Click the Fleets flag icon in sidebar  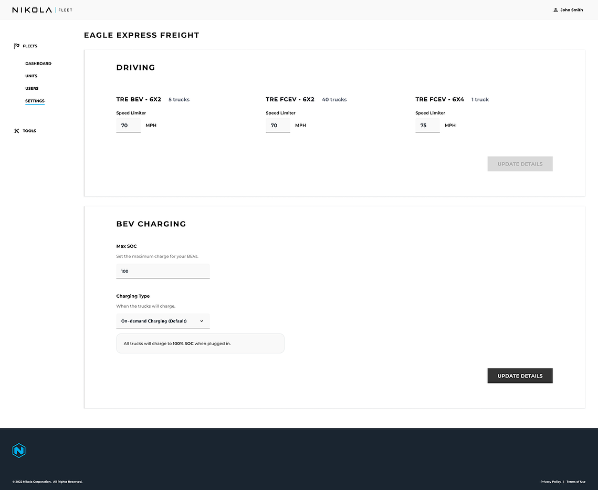[16, 46]
